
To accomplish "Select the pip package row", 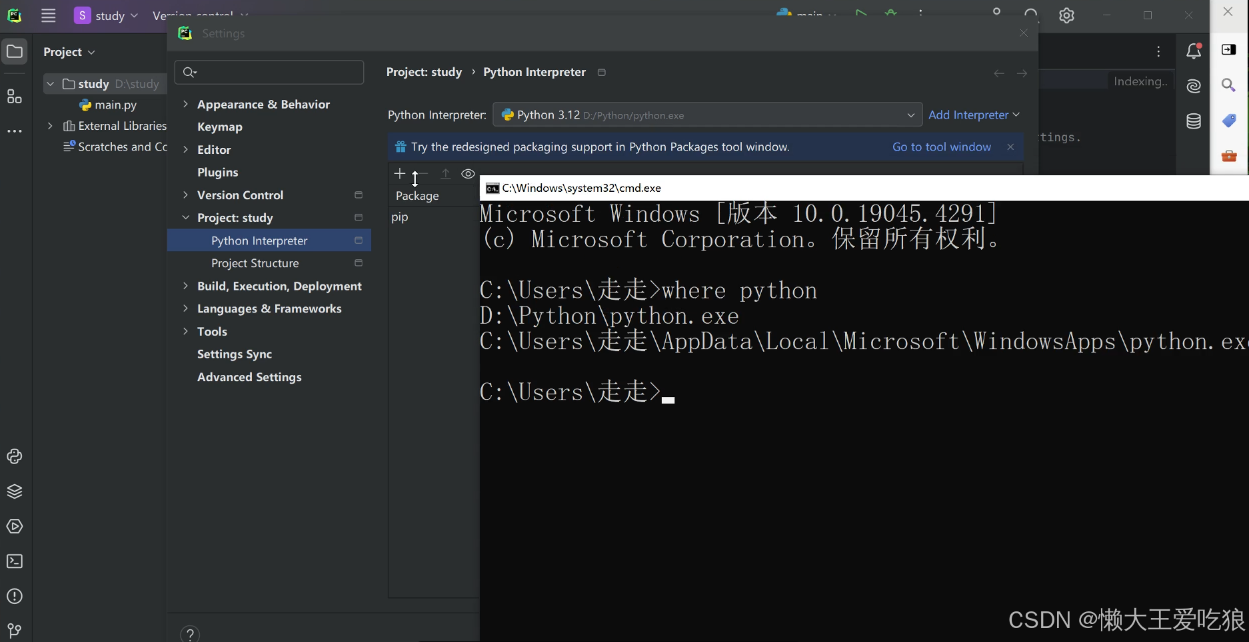I will pyautogui.click(x=434, y=217).
